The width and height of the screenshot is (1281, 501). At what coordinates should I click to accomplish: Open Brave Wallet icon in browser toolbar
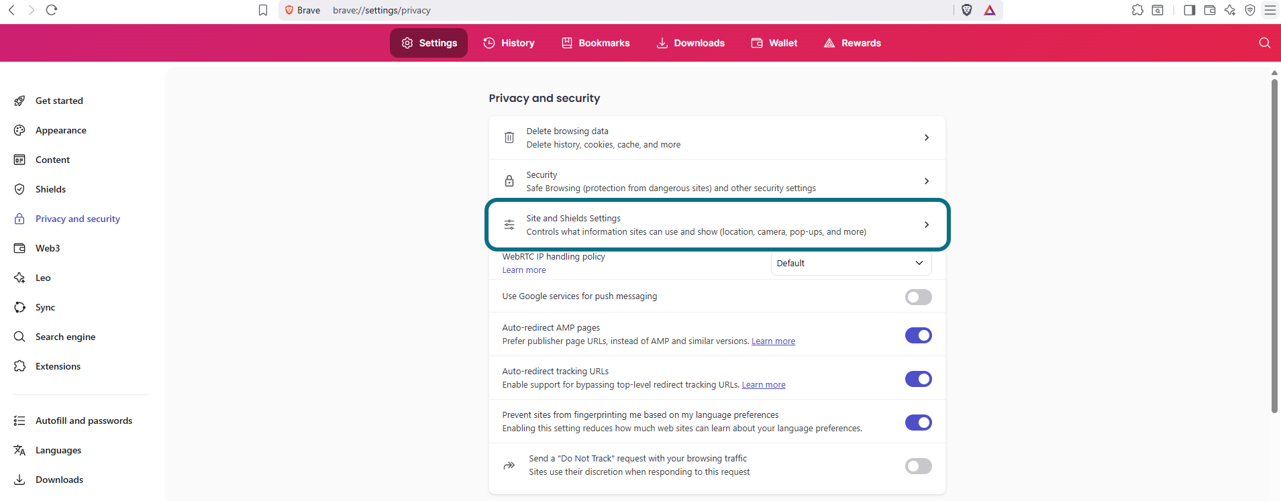pos(1210,10)
